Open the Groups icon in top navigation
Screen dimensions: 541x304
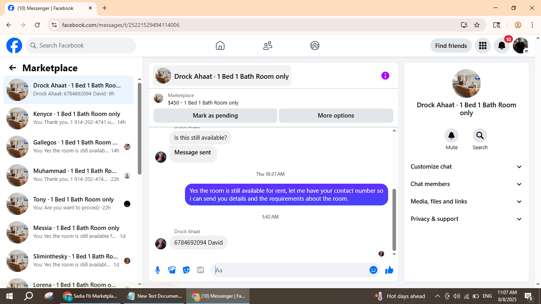315,46
